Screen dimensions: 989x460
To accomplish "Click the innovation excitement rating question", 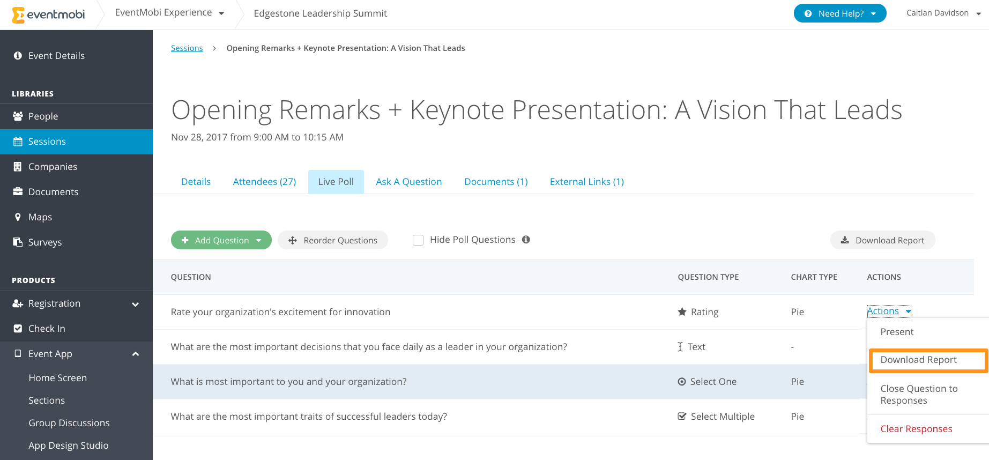I will [280, 312].
